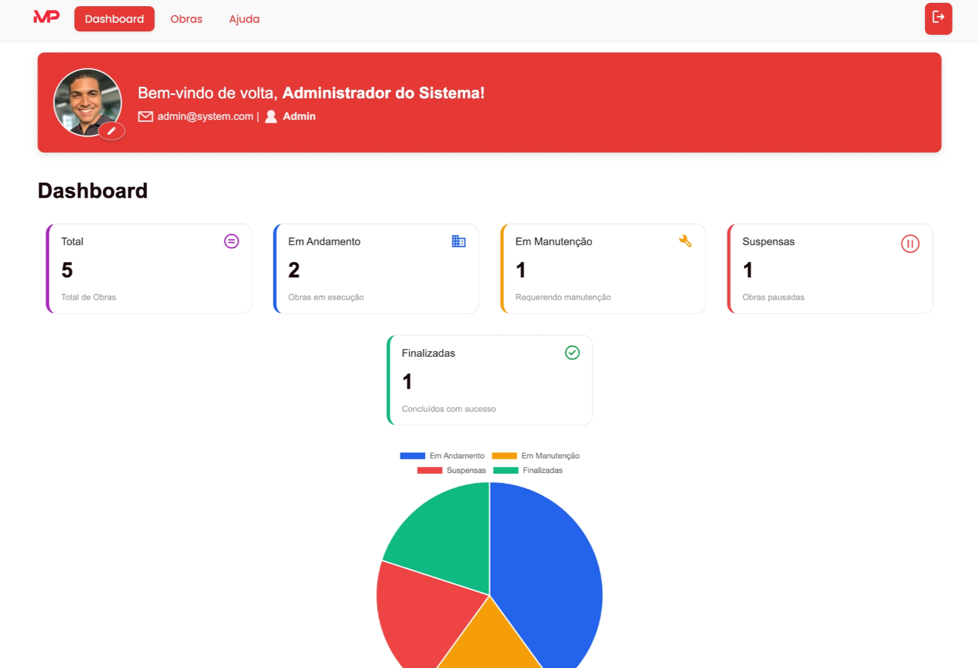Image resolution: width=978 pixels, height=668 pixels.
Task: Click the MP logo in navbar
Action: click(46, 17)
